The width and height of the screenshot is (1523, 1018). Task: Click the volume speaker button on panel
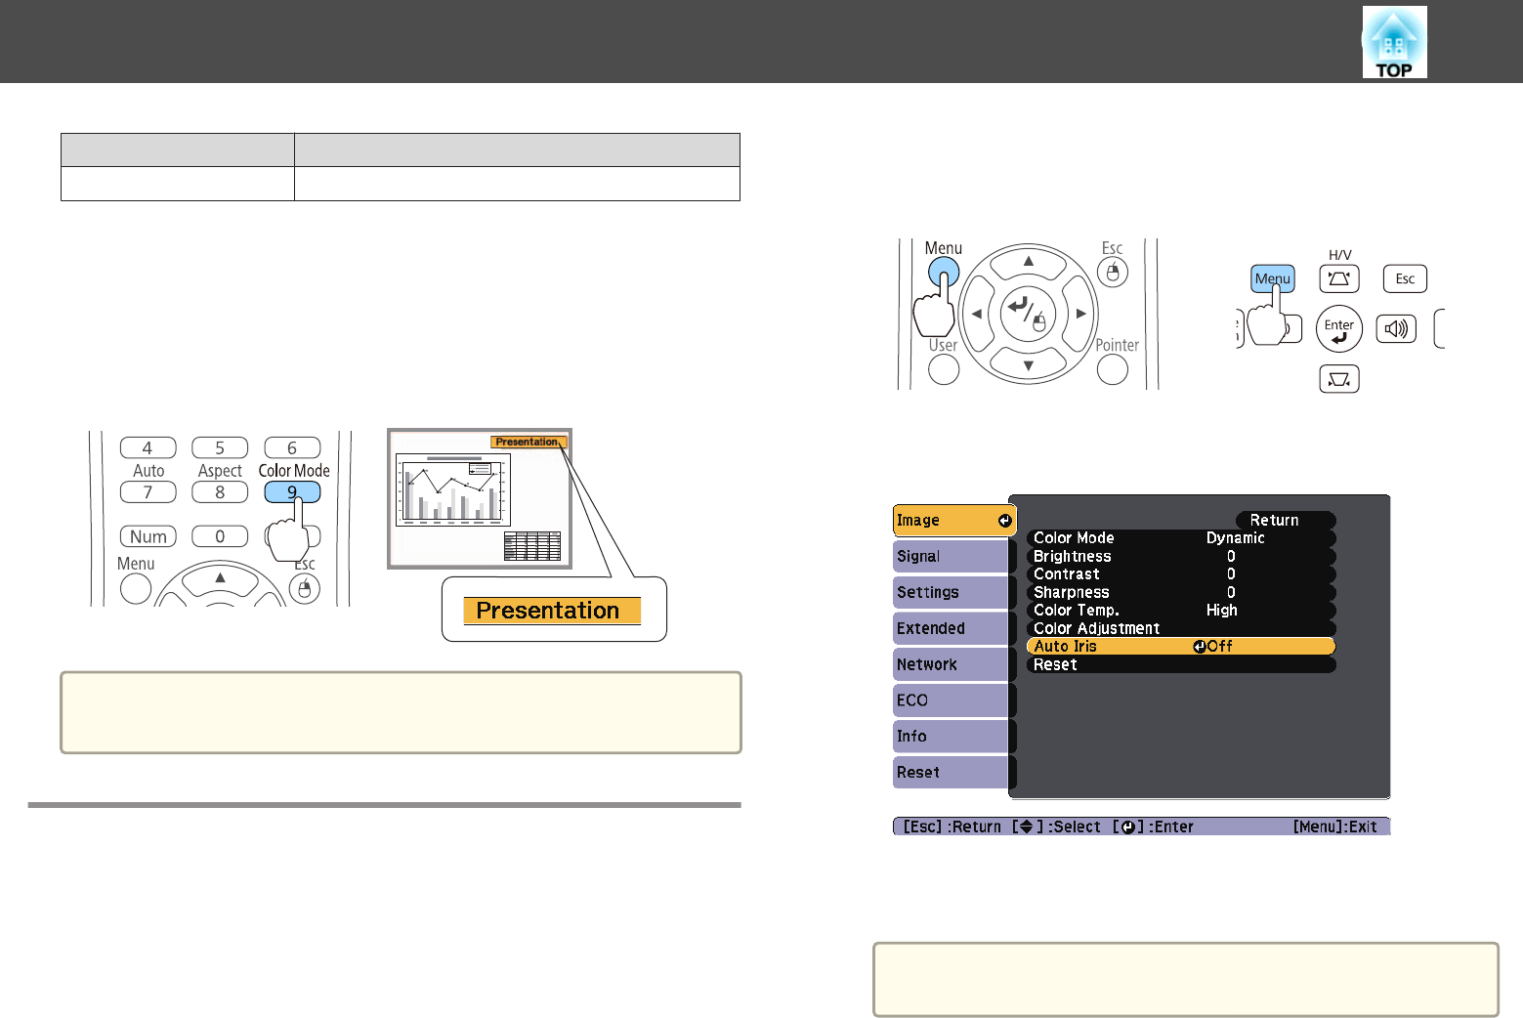pyautogui.click(x=1396, y=329)
